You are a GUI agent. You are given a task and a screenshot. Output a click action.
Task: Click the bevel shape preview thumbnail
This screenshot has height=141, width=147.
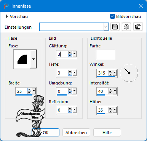[22, 59]
